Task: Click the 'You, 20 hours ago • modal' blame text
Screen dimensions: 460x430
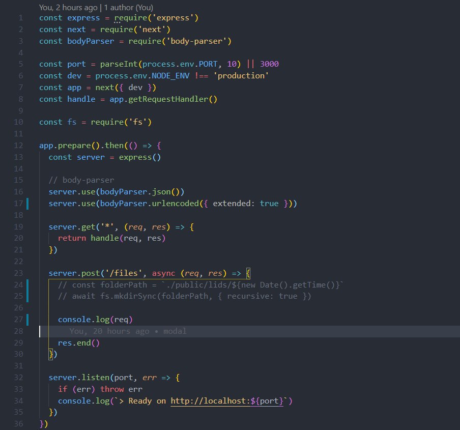Action: tap(128, 331)
